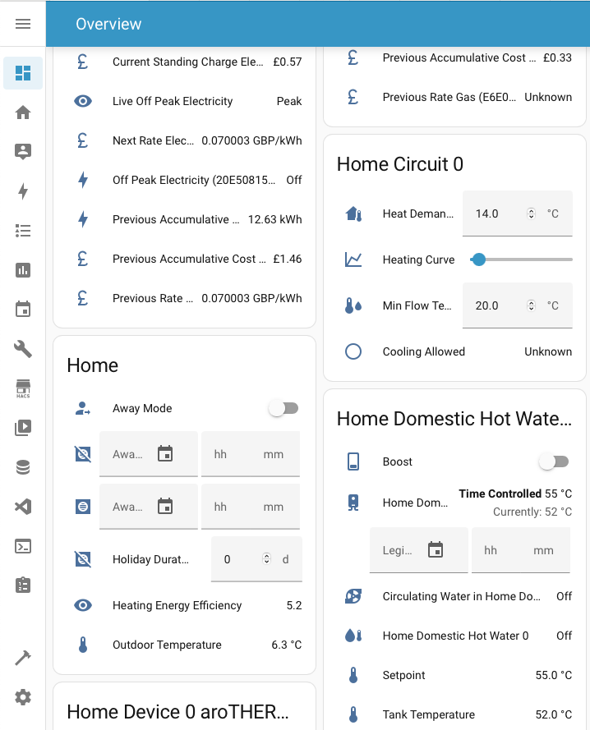Adjust the Heating Curve slider
Image resolution: width=590 pixels, height=730 pixels.
coord(521,259)
